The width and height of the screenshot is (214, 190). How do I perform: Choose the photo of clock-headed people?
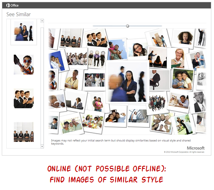click(x=97, y=58)
